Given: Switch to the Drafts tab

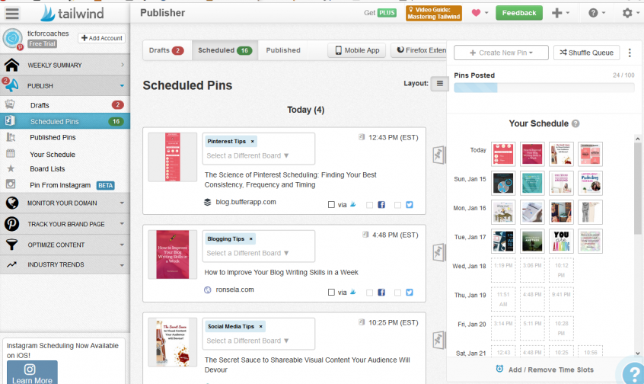Looking at the screenshot, I should 167,50.
